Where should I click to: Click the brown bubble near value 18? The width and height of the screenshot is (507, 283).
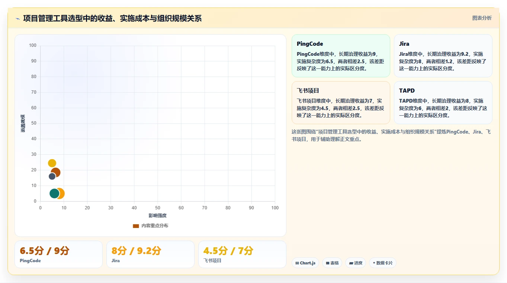[55, 173]
